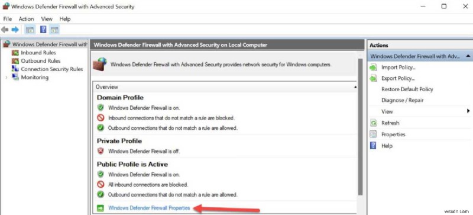473x215 pixels.
Task: Click the show/hide action pane icon
Action: (54, 30)
